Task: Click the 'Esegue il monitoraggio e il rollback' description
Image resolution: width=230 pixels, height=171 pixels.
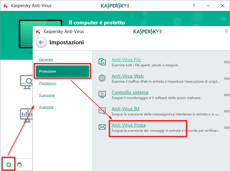Action: click(156, 98)
